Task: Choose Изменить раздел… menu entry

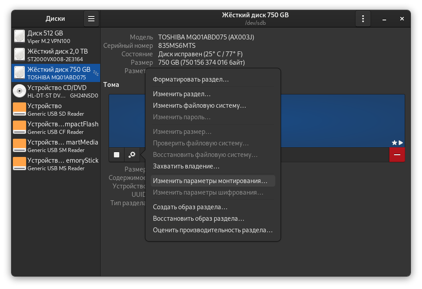Action: click(x=213, y=94)
